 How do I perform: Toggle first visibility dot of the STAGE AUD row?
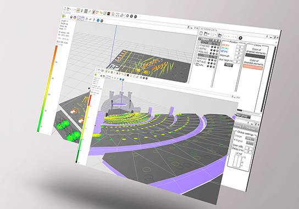[x=212, y=47]
